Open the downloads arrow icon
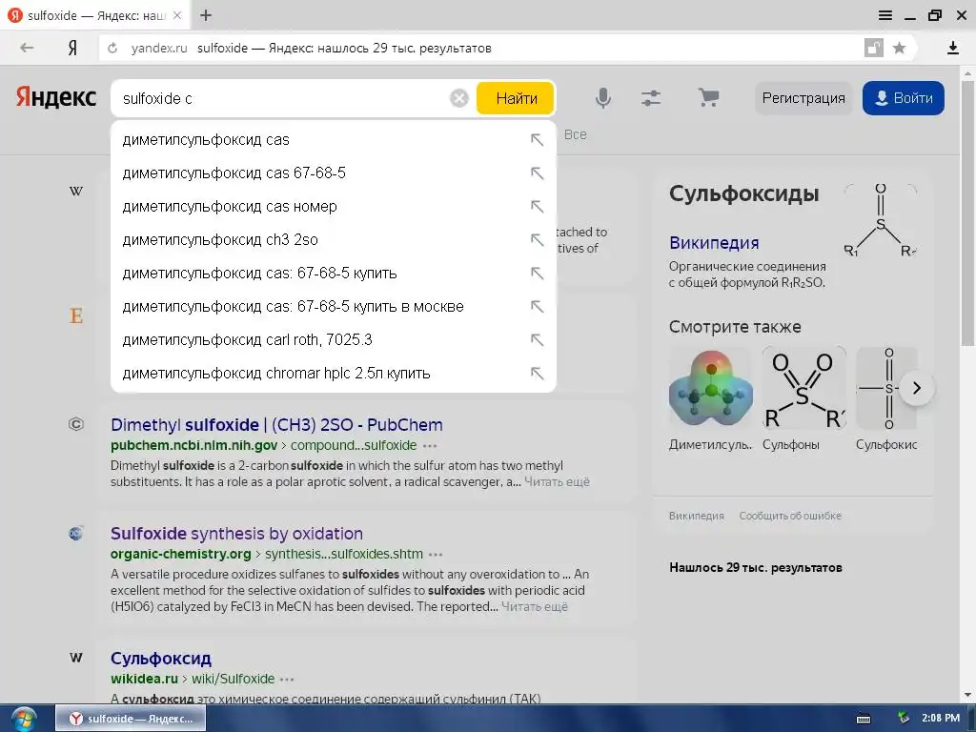The image size is (976, 732). 952,48
